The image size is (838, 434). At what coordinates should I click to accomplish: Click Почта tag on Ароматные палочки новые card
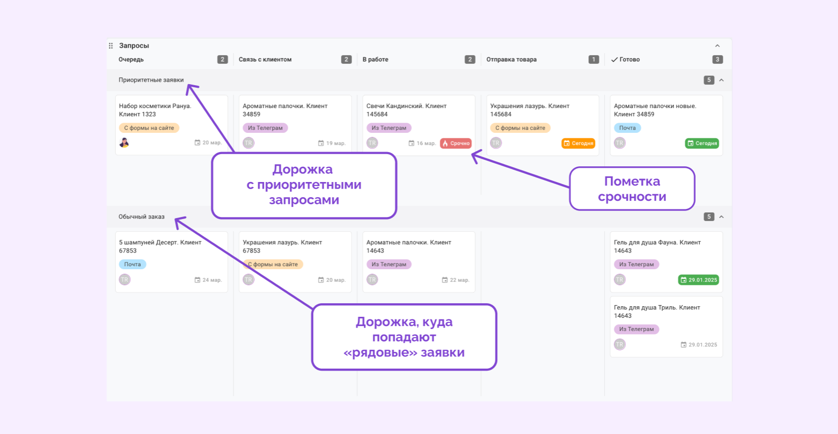coord(627,128)
